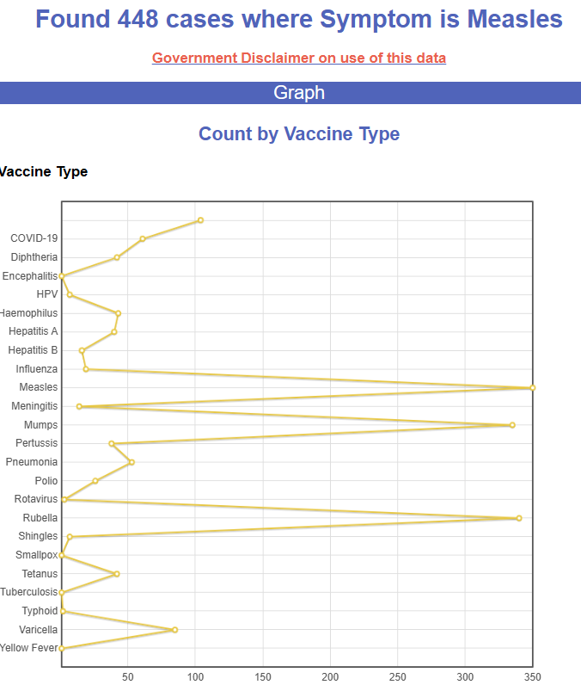The width and height of the screenshot is (581, 691).
Task: Select the Meningitis data point
Action: 79,406
